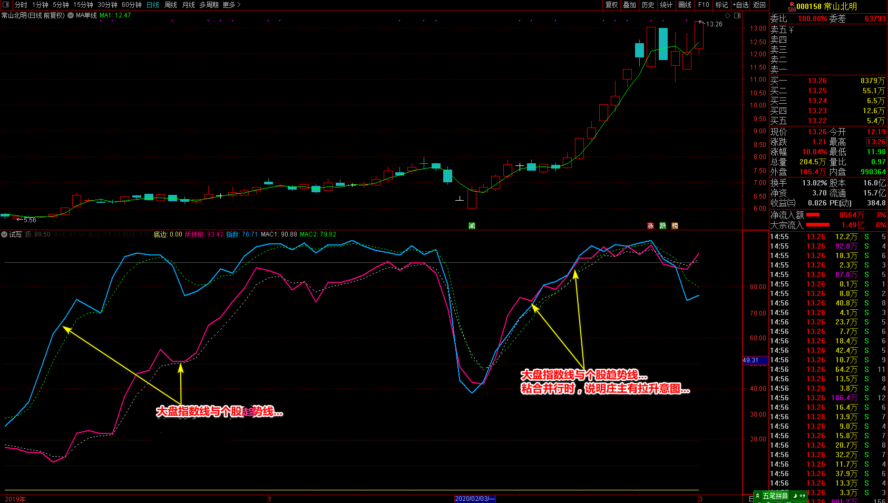
Task: Switch to the 30分钟 period tab
Action: click(x=108, y=5)
